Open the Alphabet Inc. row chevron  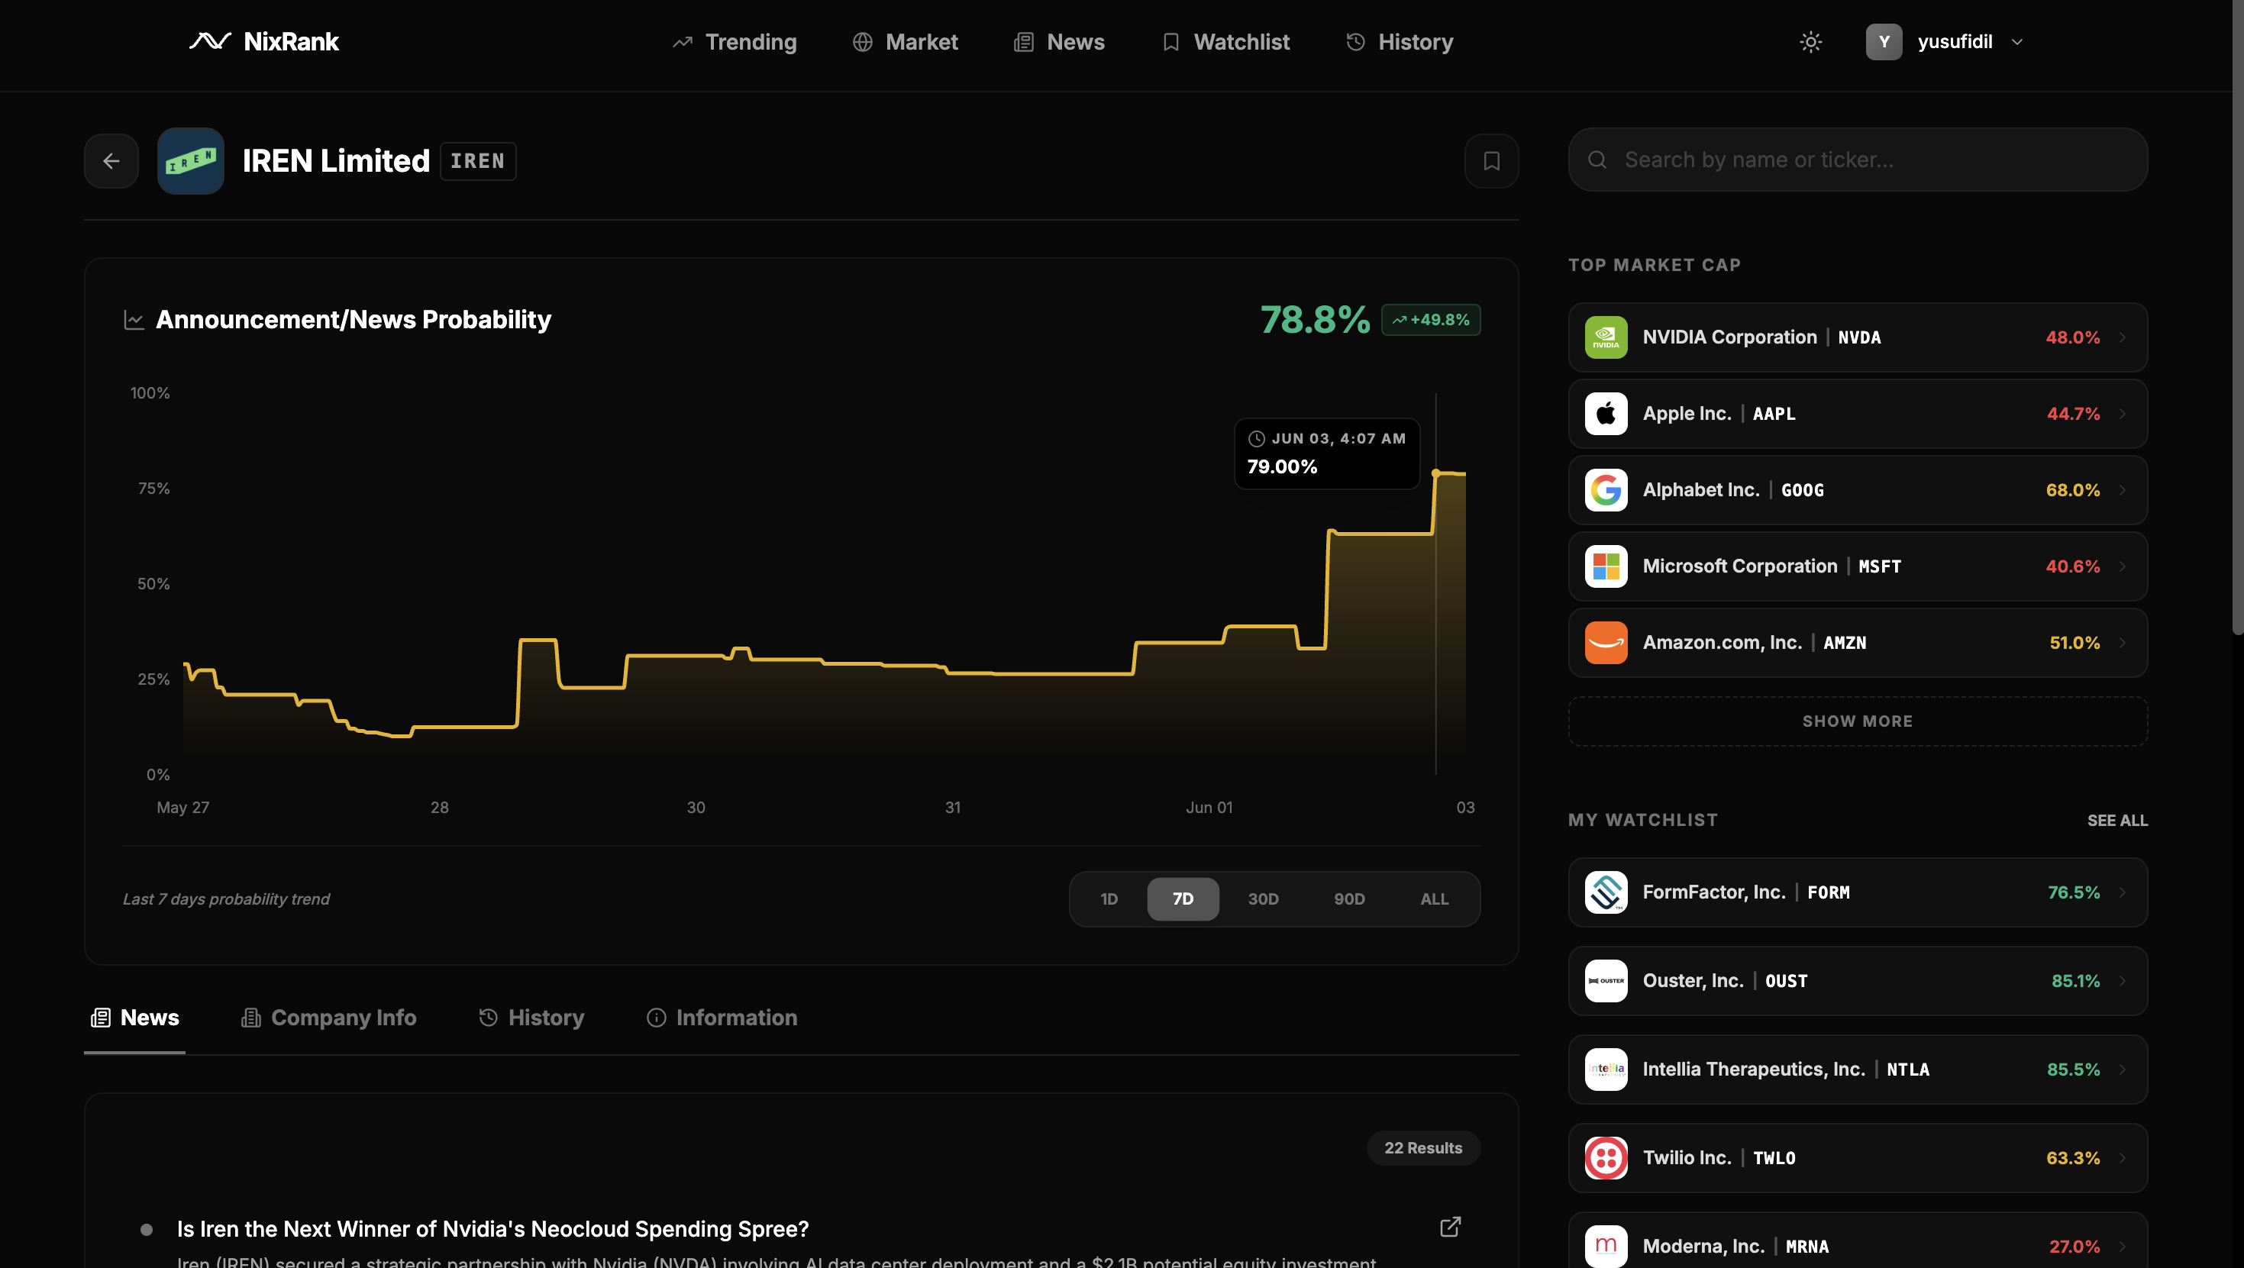[2123, 490]
